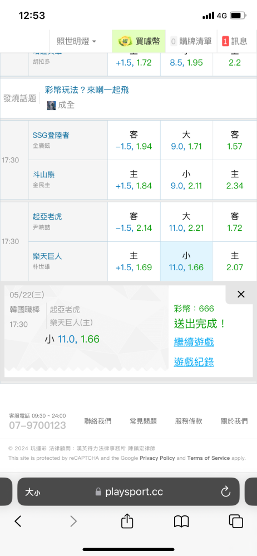Open the 照世明燈 account dropdown
The height and width of the screenshot is (556, 257).
point(76,42)
